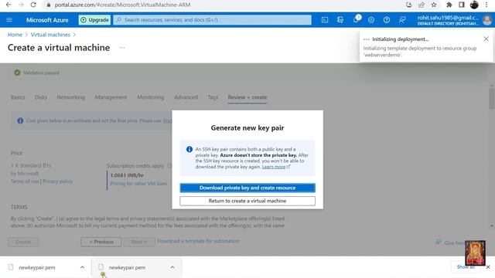The height and width of the screenshot is (278, 495).
Task: Click the Upgrade button
Action: (x=94, y=20)
